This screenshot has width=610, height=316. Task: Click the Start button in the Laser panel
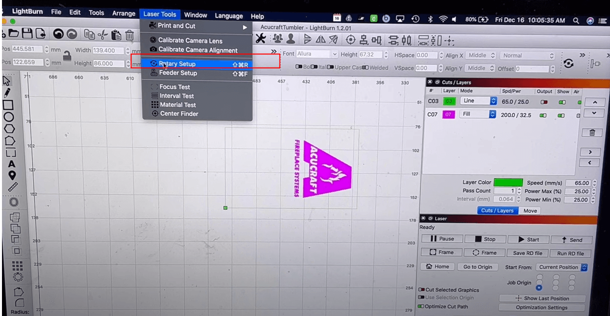pyautogui.click(x=528, y=239)
